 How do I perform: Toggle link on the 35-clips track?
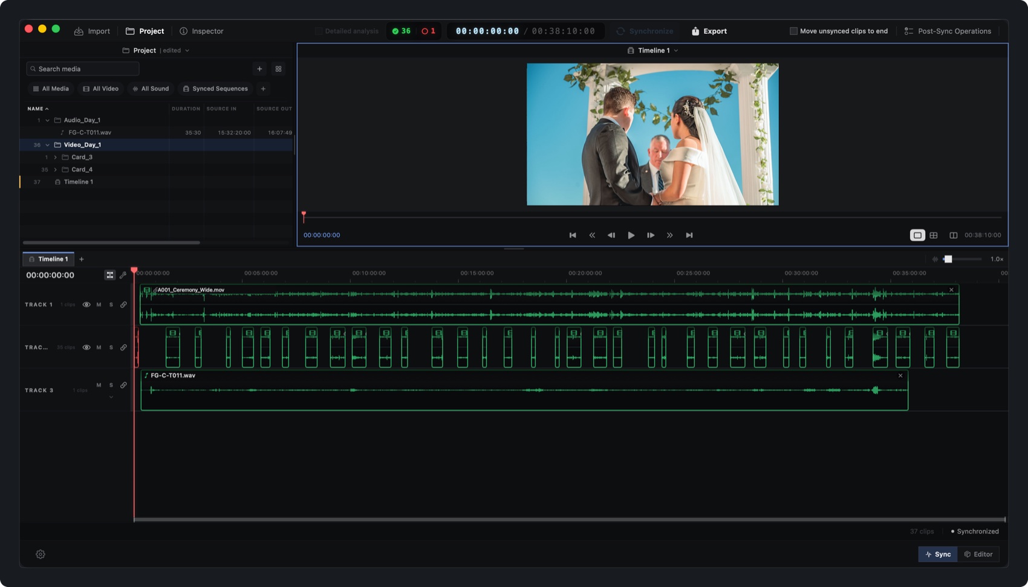(123, 348)
